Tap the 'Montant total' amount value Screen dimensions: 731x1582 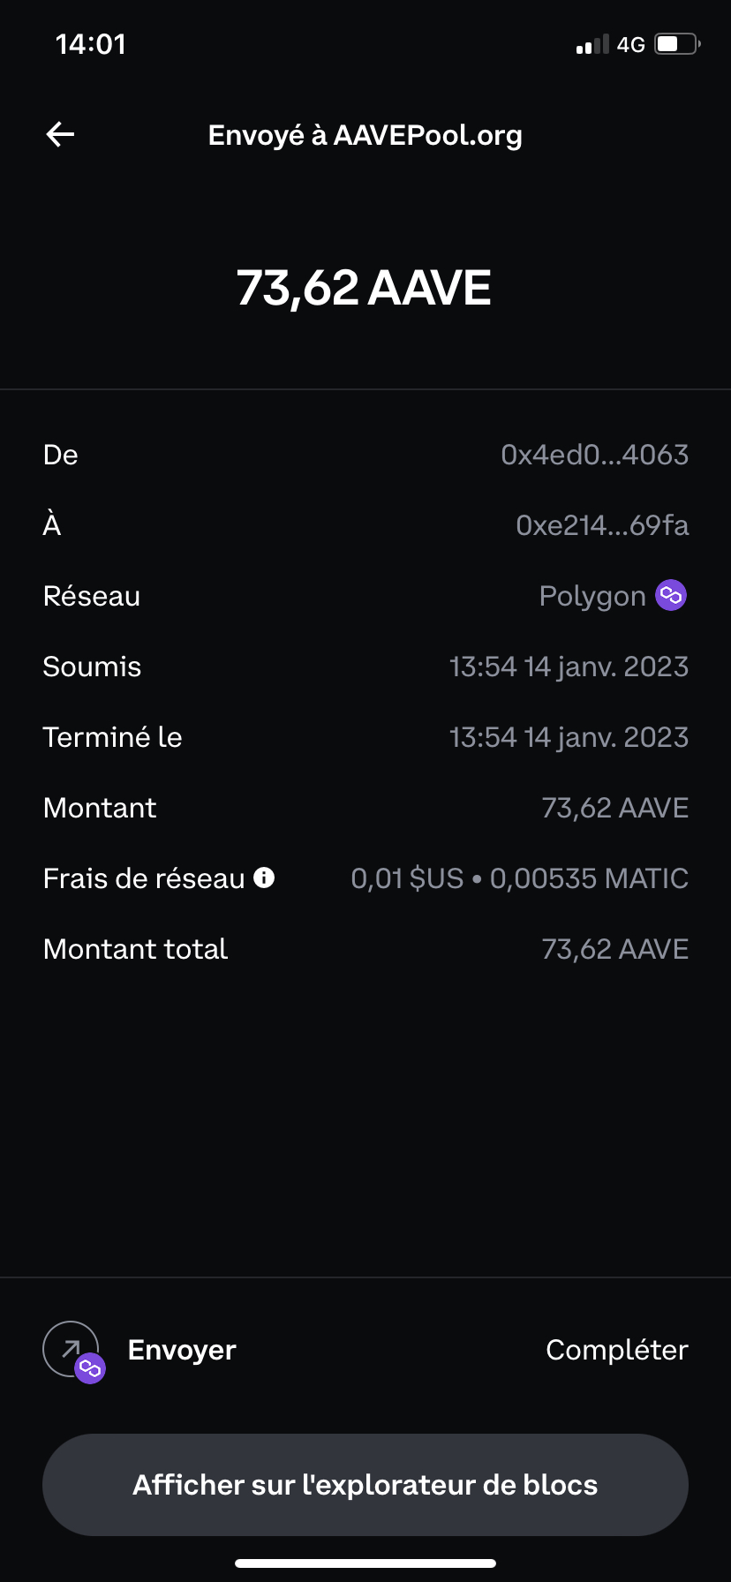[x=614, y=949]
